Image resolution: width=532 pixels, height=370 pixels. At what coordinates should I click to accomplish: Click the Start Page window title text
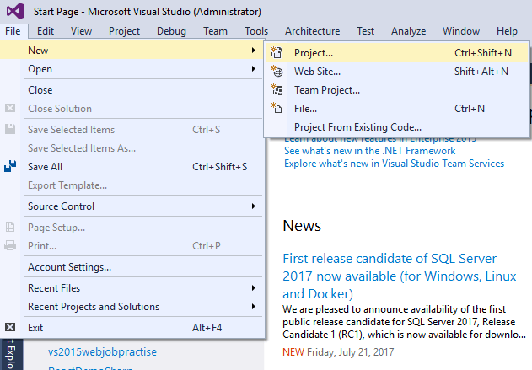click(148, 12)
